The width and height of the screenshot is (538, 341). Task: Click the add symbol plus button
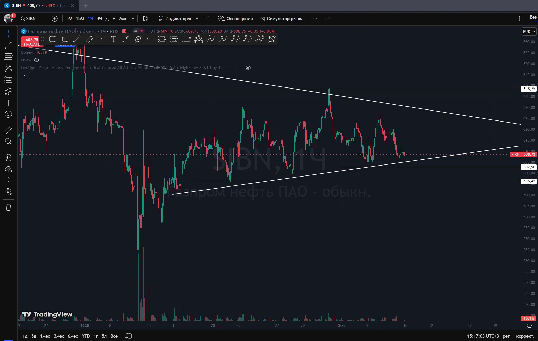(x=54, y=19)
